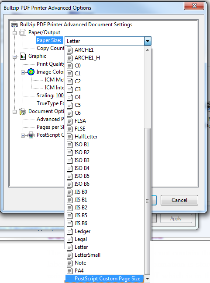Click the Paper/Output printer page icon
The height and width of the screenshot is (283, 210).
[23, 33]
